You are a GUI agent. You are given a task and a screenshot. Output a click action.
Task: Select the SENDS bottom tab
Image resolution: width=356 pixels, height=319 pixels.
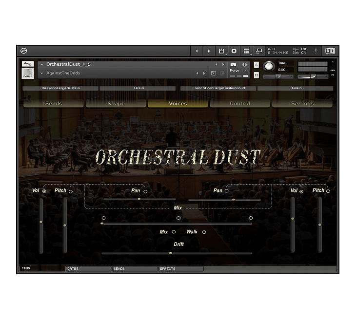coord(135,269)
